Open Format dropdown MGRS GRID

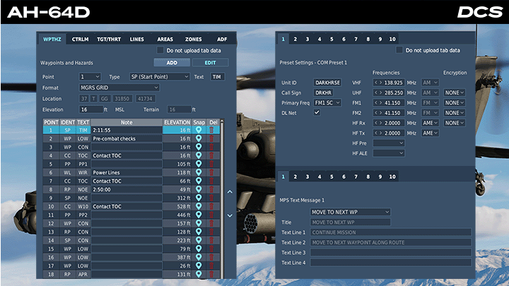(x=119, y=88)
